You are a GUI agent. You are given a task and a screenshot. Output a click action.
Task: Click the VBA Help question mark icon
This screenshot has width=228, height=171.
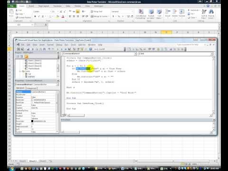[x=91, y=49]
